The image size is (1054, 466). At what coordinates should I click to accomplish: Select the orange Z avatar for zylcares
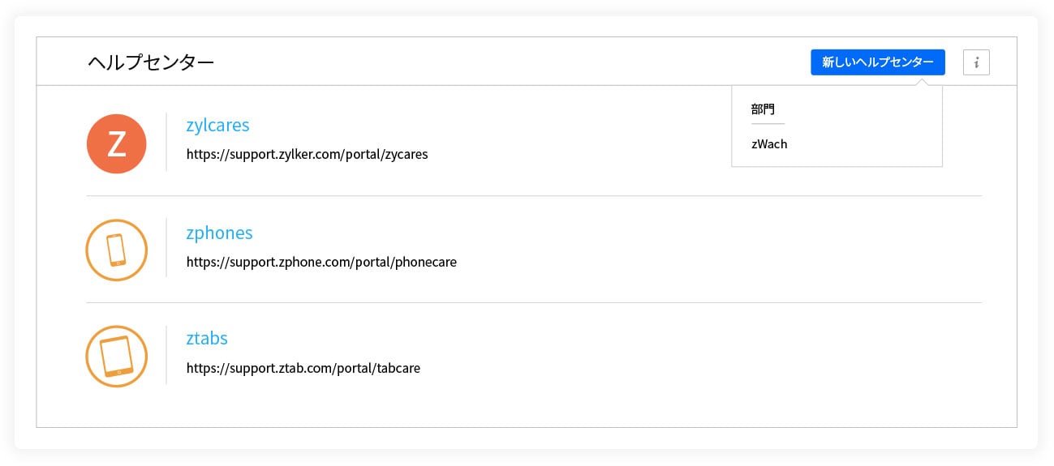click(117, 143)
